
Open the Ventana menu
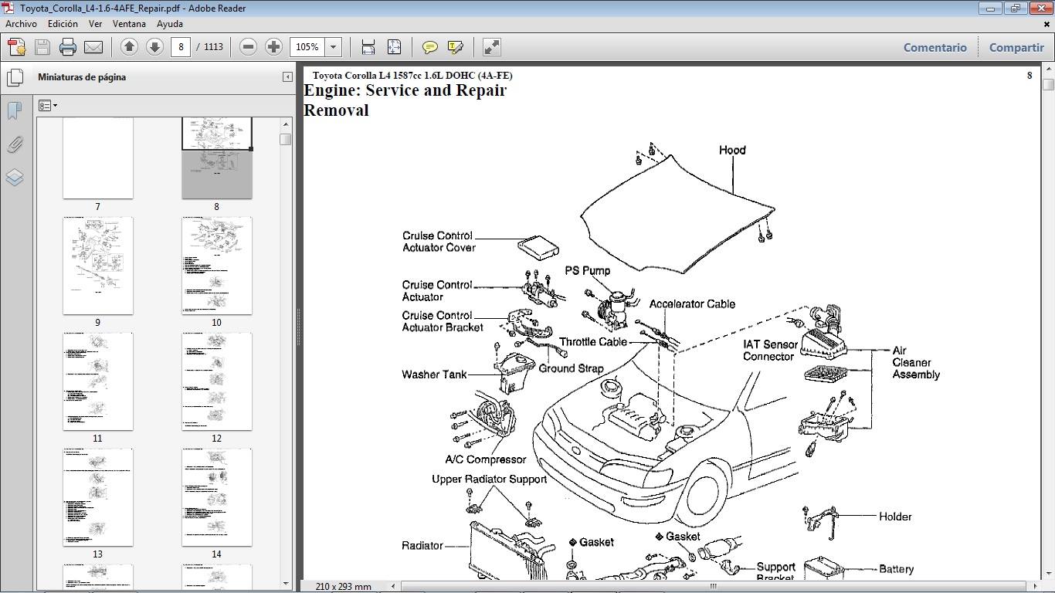coord(129,24)
